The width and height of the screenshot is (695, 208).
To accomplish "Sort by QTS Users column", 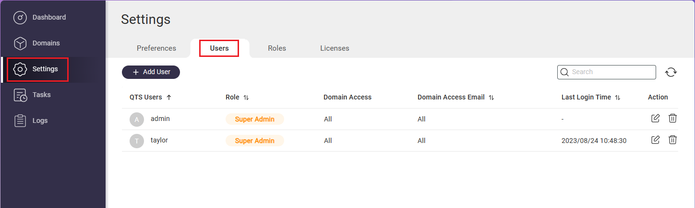I will (x=168, y=98).
